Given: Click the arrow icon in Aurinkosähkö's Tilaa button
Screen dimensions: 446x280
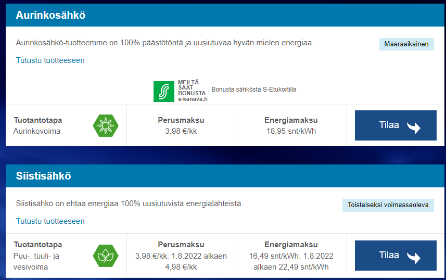Looking at the screenshot, I should [x=414, y=126].
